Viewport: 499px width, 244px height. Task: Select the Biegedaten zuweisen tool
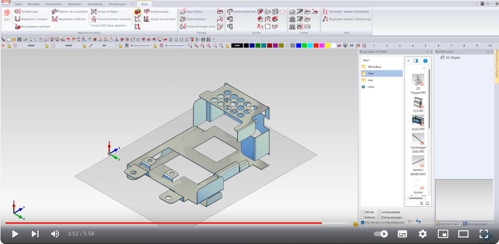tap(17, 19)
